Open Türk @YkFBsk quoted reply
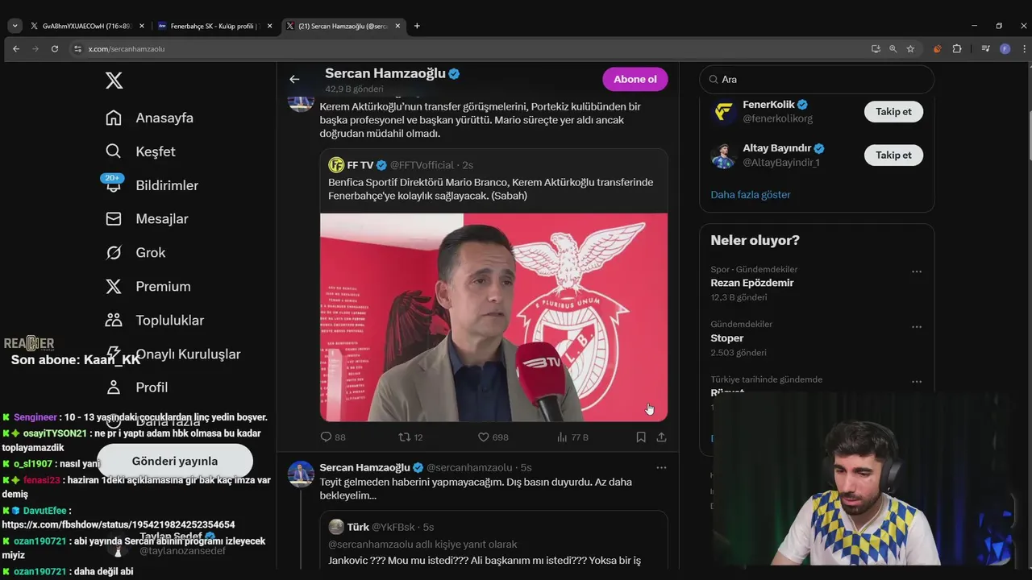This screenshot has width=1032, height=580. pos(493,540)
